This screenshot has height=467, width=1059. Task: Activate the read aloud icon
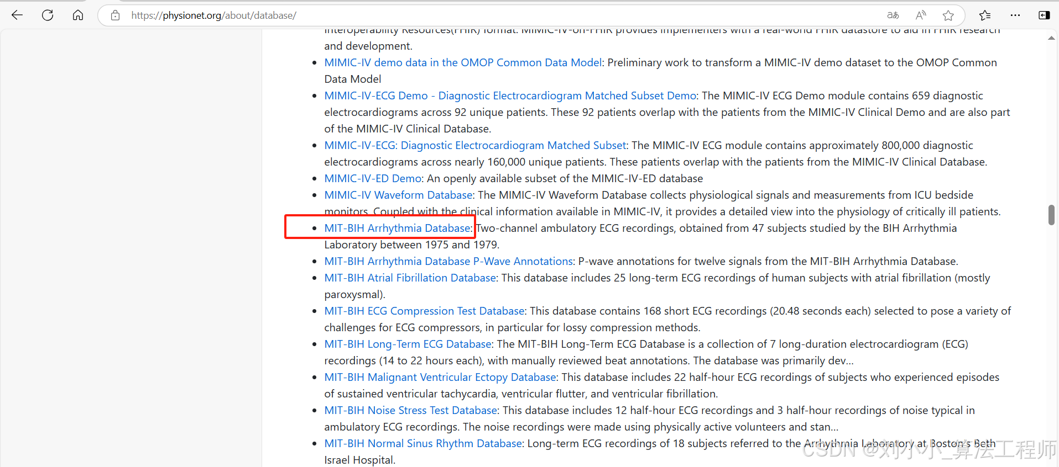[920, 15]
